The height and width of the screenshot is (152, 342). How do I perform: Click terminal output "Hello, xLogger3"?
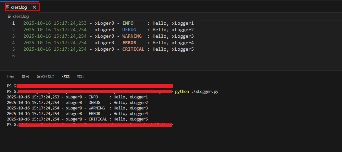pyautogui.click(x=131, y=108)
